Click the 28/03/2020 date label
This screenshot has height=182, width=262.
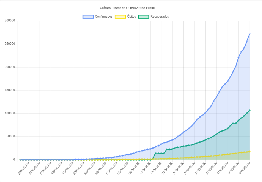point(101,168)
